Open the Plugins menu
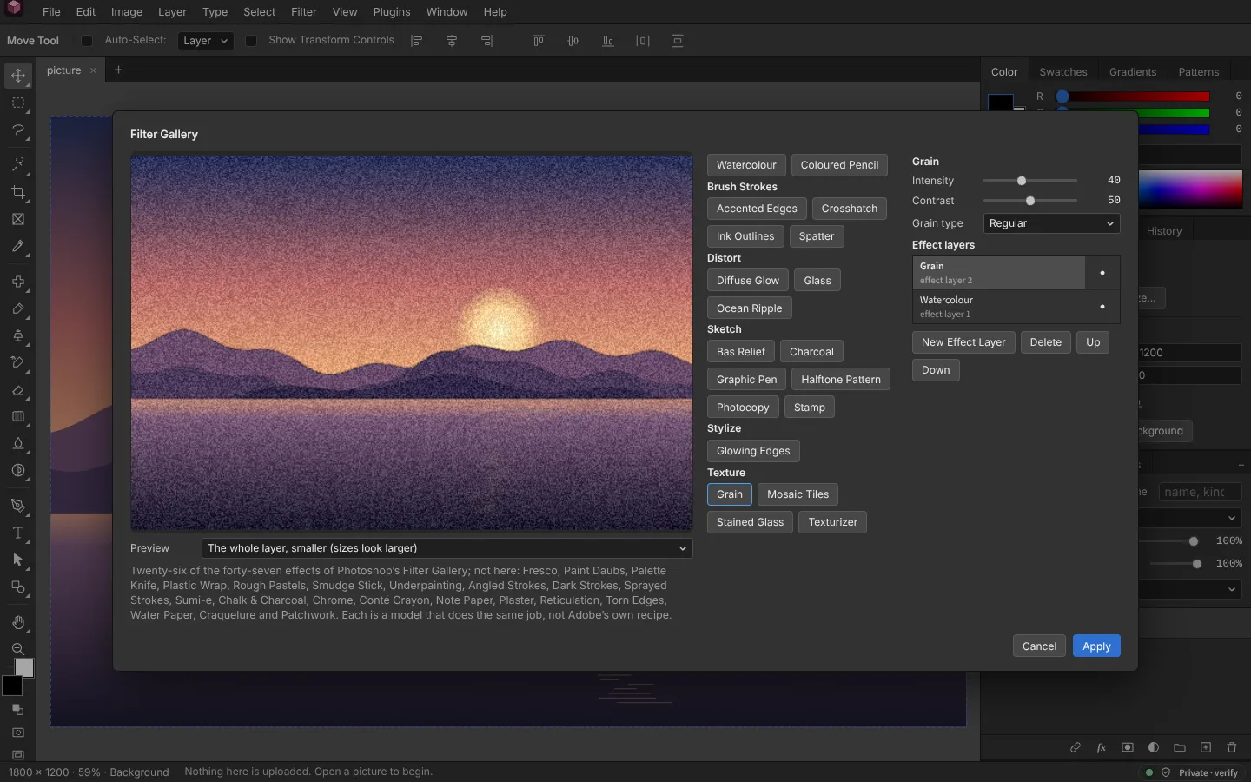The image size is (1251, 782). tap(392, 12)
